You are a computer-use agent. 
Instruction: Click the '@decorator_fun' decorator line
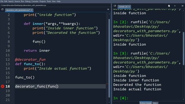[30, 60]
